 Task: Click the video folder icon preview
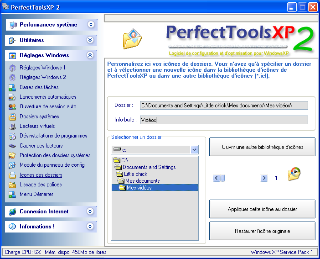point(294,174)
